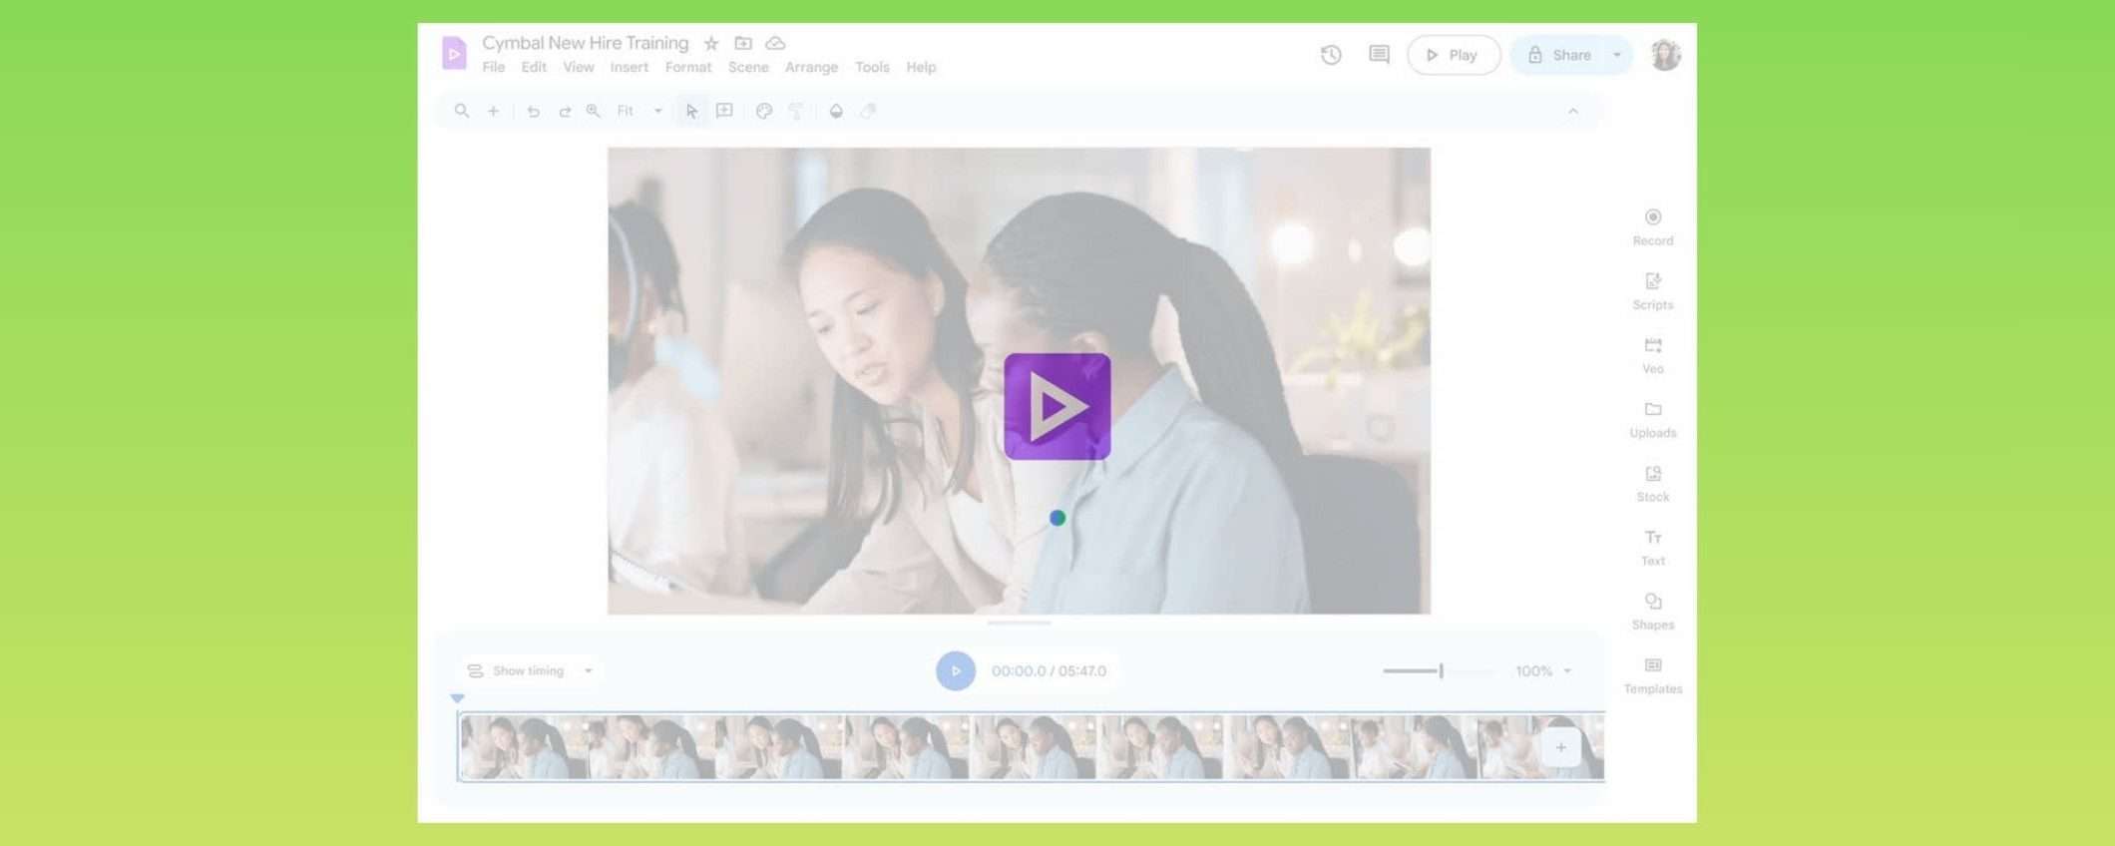
Task: Click the video preview canvas
Action: 1019,380
